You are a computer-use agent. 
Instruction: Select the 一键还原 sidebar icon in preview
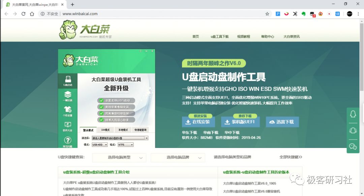pyautogui.click(x=67, y=96)
